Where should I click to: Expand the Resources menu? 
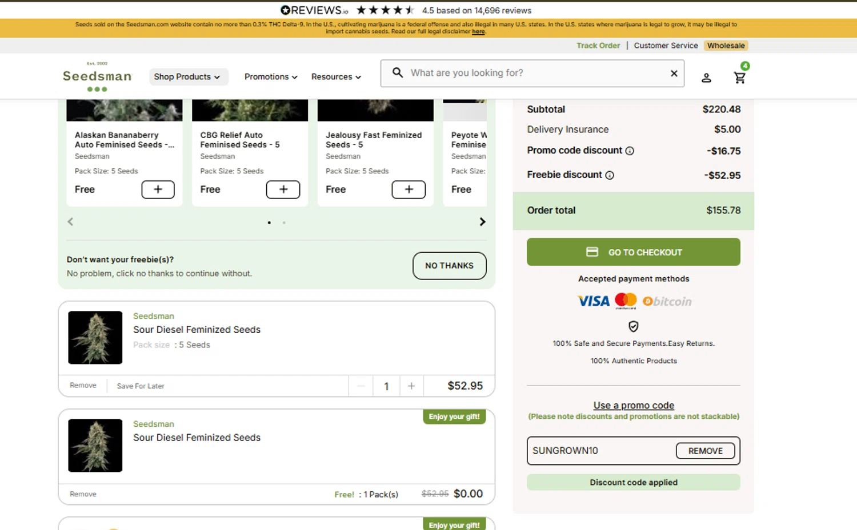pyautogui.click(x=336, y=77)
